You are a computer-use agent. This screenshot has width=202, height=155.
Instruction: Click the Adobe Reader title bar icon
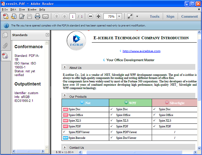[x=3, y=4]
